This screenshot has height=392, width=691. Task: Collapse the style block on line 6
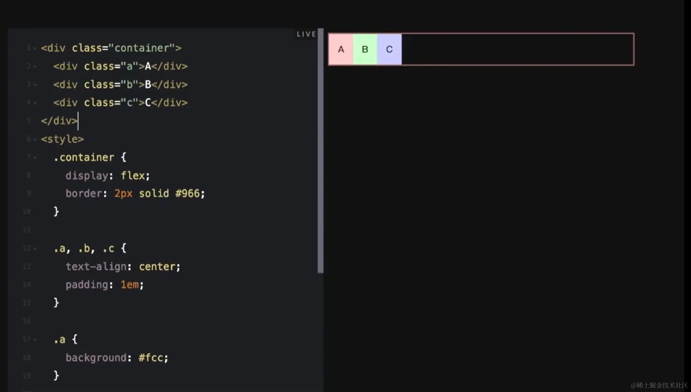(35, 139)
